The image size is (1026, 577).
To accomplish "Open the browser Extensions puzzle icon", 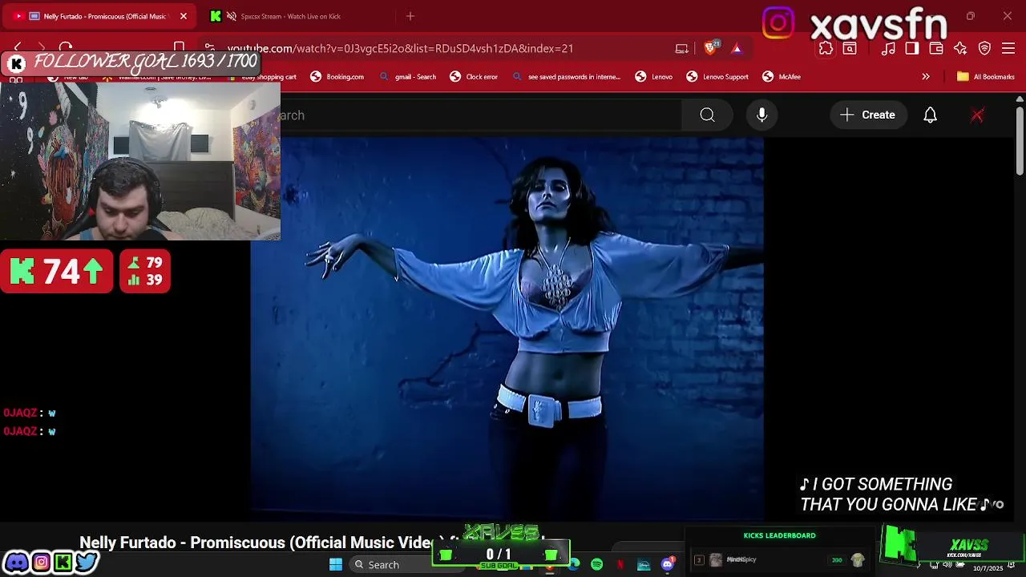I will click(826, 49).
